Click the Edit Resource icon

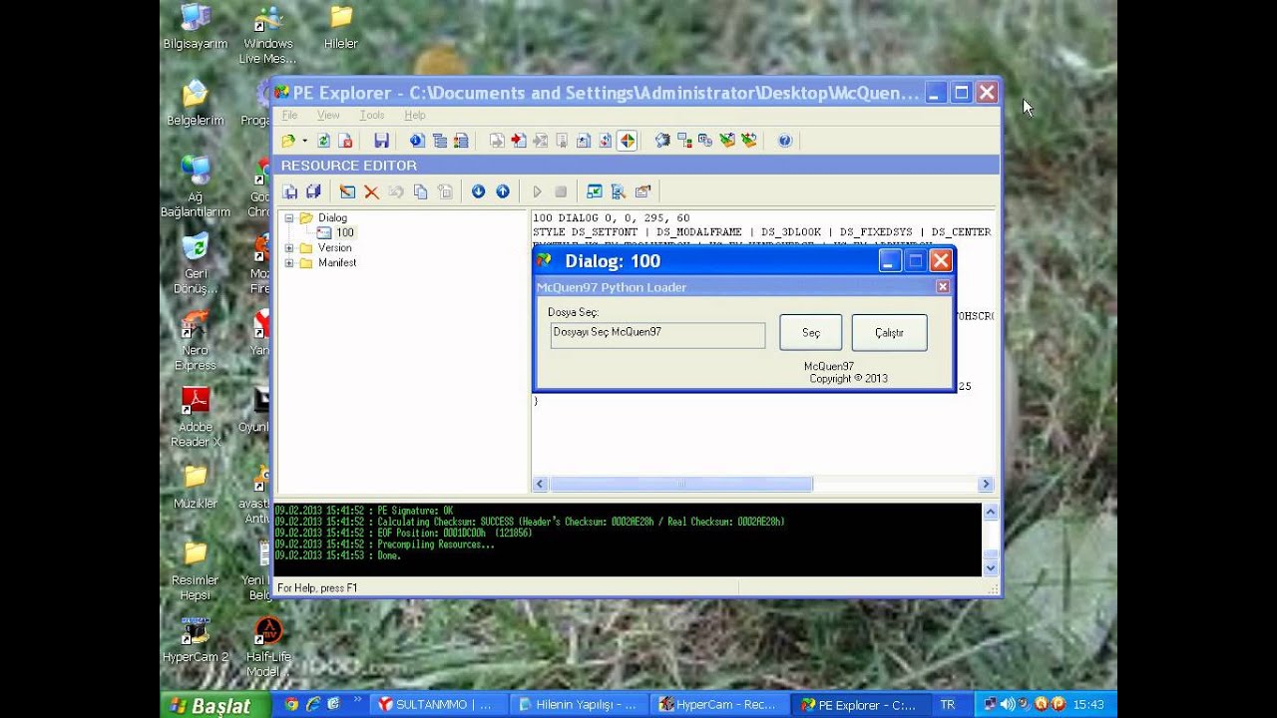pos(347,191)
